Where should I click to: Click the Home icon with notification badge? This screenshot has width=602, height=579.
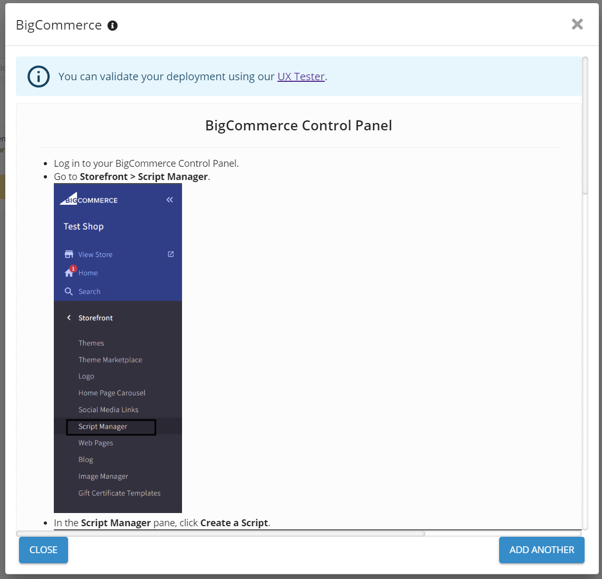tap(69, 272)
